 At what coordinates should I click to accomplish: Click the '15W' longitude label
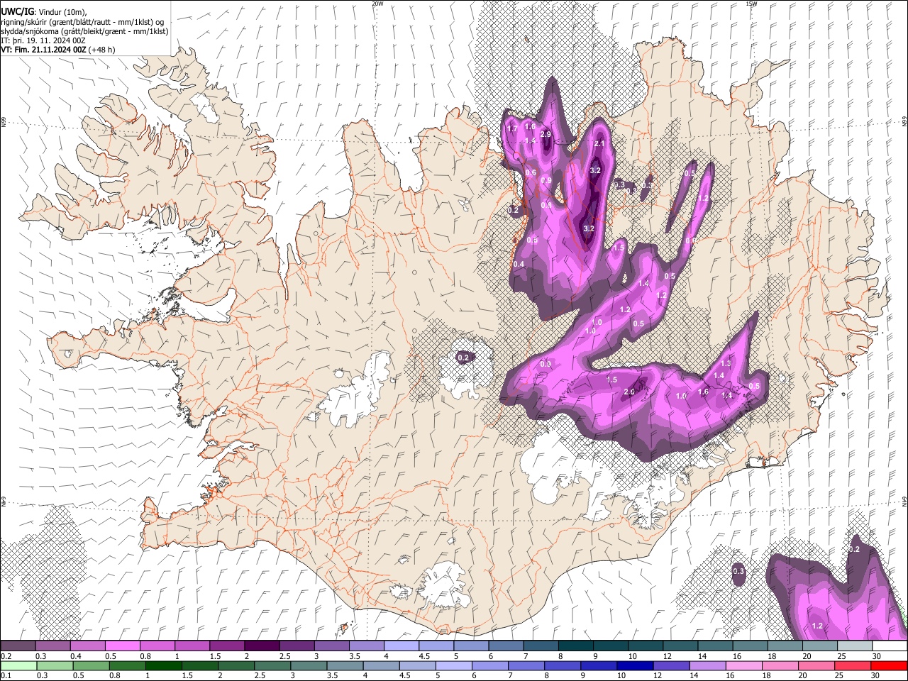point(751,4)
